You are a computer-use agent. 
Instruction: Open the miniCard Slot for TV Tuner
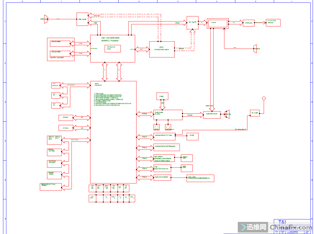pyautogui.click(x=165, y=136)
